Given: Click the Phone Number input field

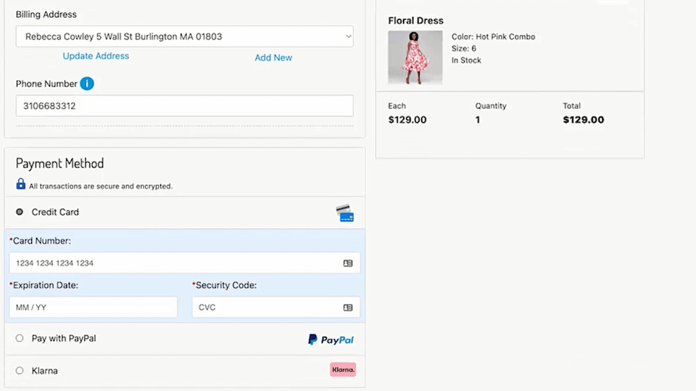Looking at the screenshot, I should (184, 106).
